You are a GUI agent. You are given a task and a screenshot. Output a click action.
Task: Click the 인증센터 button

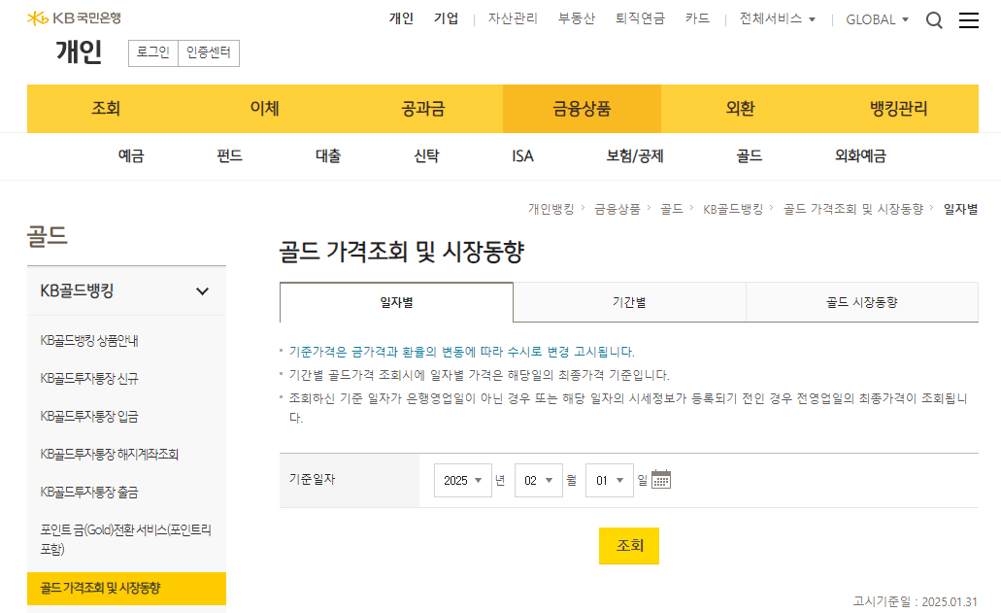[208, 53]
